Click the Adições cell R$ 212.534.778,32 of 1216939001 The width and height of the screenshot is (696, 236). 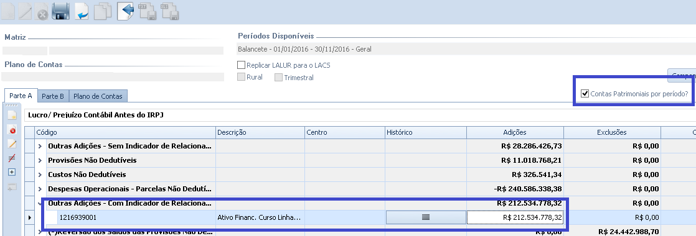[515, 217]
